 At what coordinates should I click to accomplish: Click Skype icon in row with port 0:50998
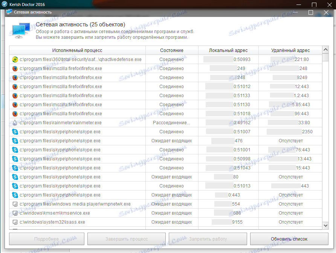[15, 159]
